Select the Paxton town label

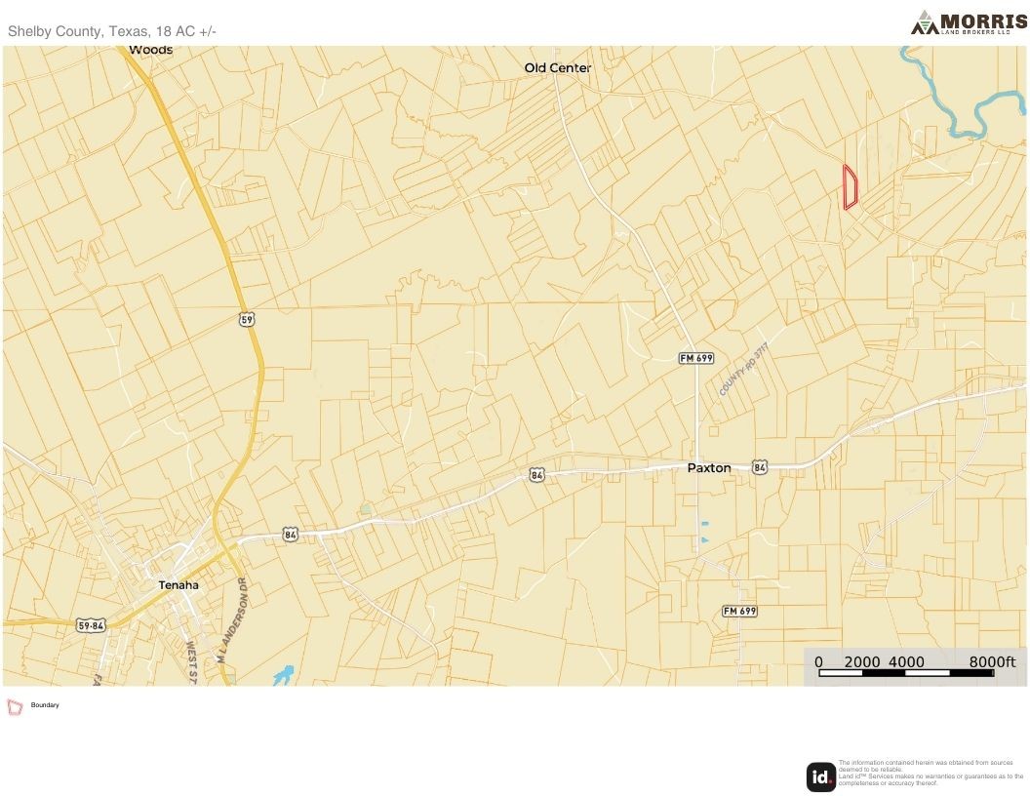pyautogui.click(x=709, y=468)
